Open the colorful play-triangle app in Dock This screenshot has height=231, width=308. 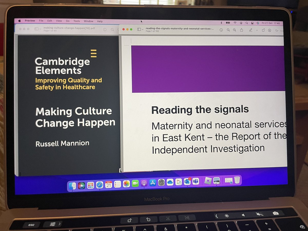point(179,182)
